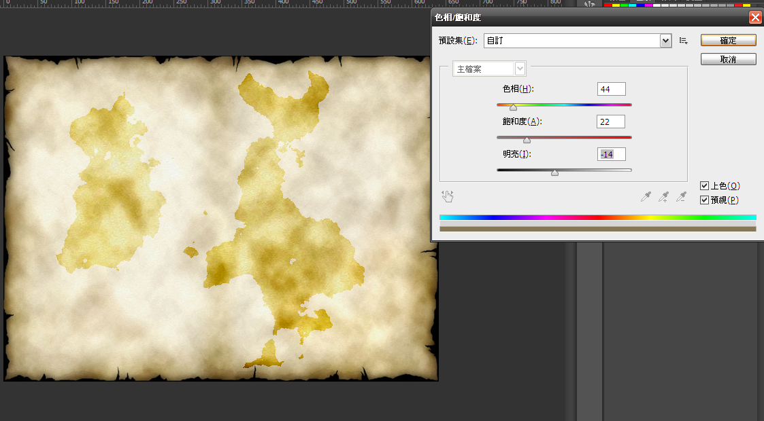This screenshot has width=764, height=421.
Task: Expand the 預設集 preset dropdown
Action: coord(665,41)
